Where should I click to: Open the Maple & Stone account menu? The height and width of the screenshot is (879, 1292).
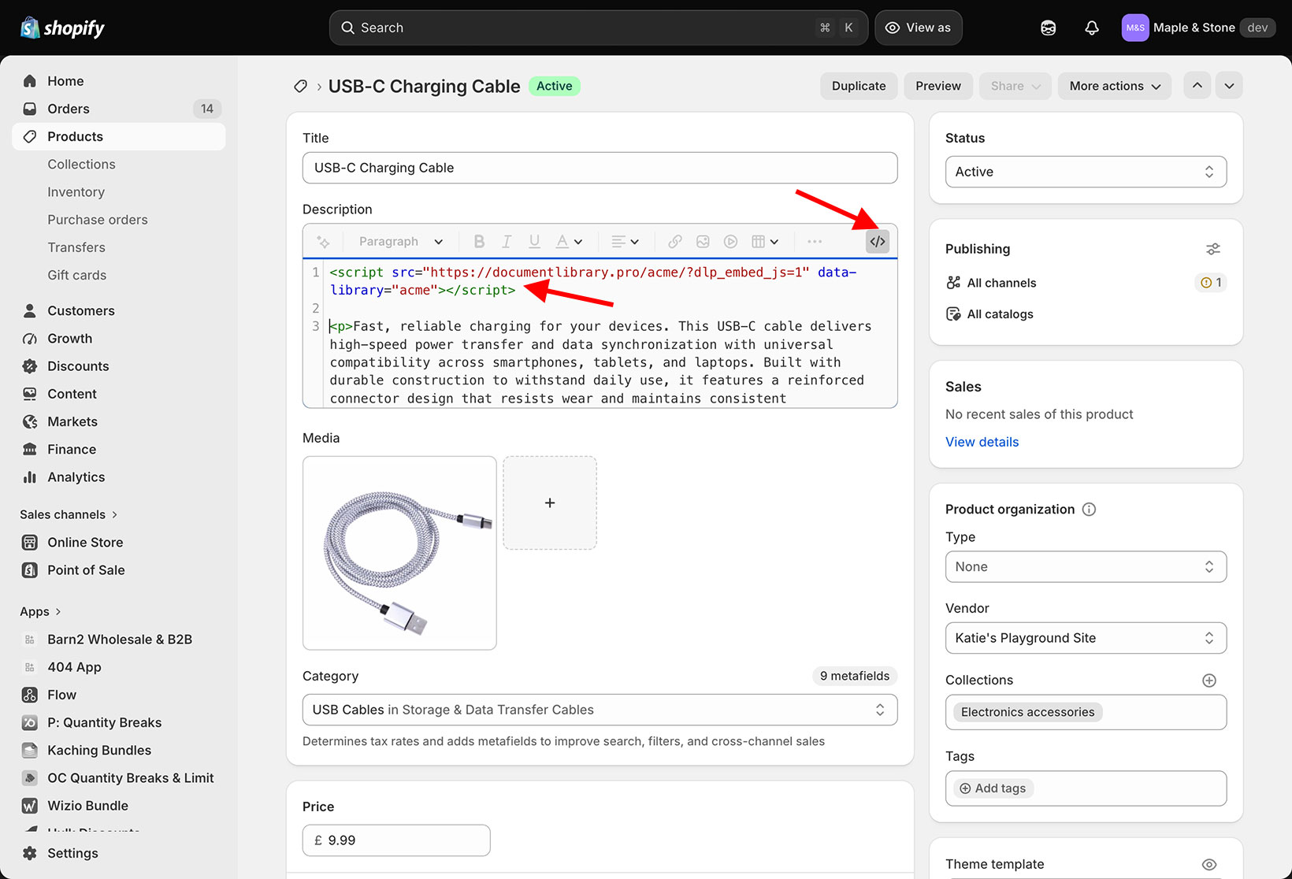click(1198, 28)
